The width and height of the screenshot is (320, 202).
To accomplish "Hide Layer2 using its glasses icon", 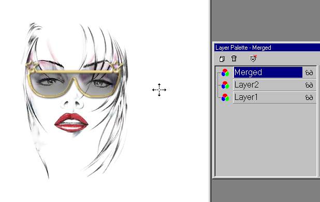I will point(309,85).
